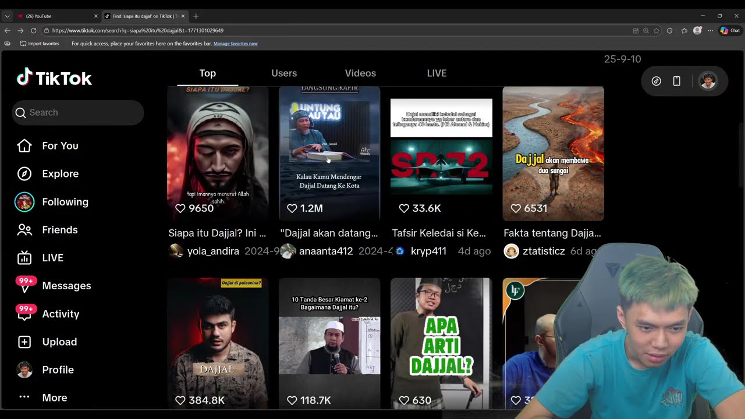This screenshot has width=745, height=419.
Task: Switch to the Users tab
Action: [284, 73]
